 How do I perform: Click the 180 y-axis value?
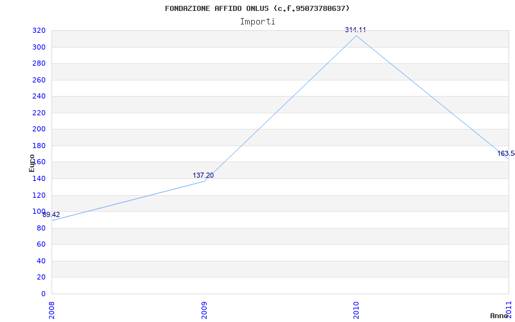[x=39, y=146]
